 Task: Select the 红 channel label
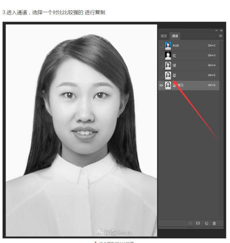click(174, 55)
